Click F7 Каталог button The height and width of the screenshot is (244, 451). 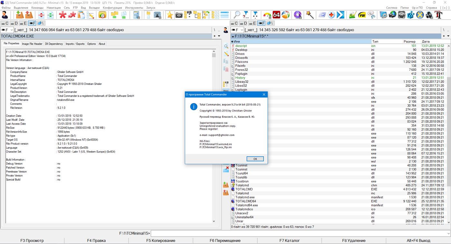tap(290, 240)
